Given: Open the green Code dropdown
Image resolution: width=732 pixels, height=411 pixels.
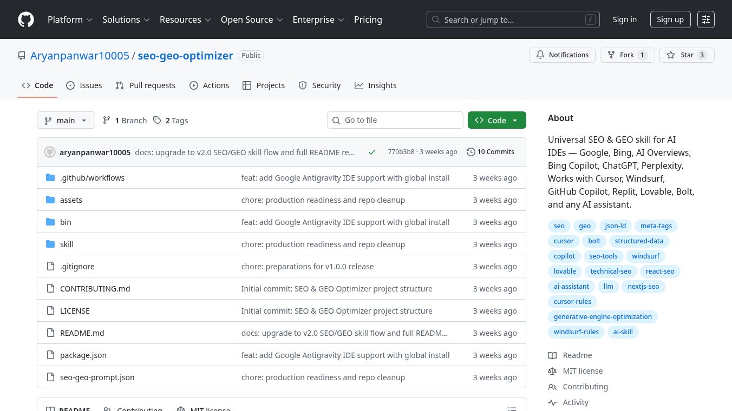Looking at the screenshot, I should [496, 120].
